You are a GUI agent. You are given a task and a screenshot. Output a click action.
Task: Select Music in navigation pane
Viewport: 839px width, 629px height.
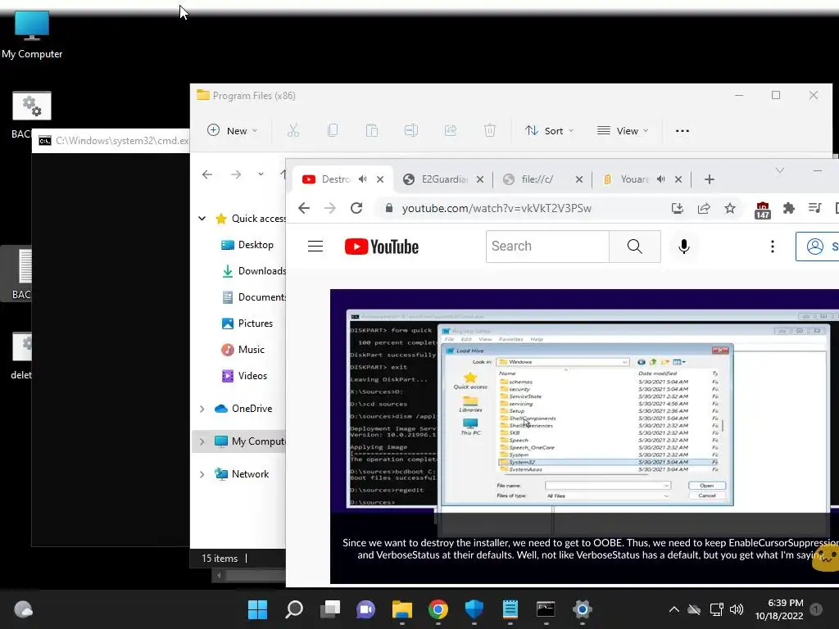pyautogui.click(x=243, y=349)
